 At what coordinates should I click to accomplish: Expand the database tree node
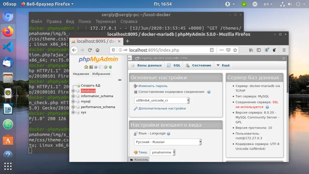coord(73,91)
